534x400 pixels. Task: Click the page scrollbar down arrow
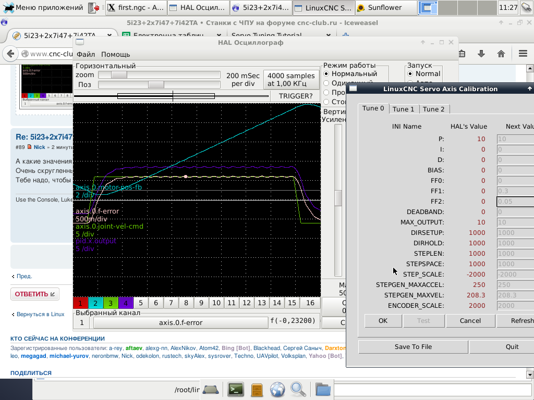pyautogui.click(x=530, y=374)
